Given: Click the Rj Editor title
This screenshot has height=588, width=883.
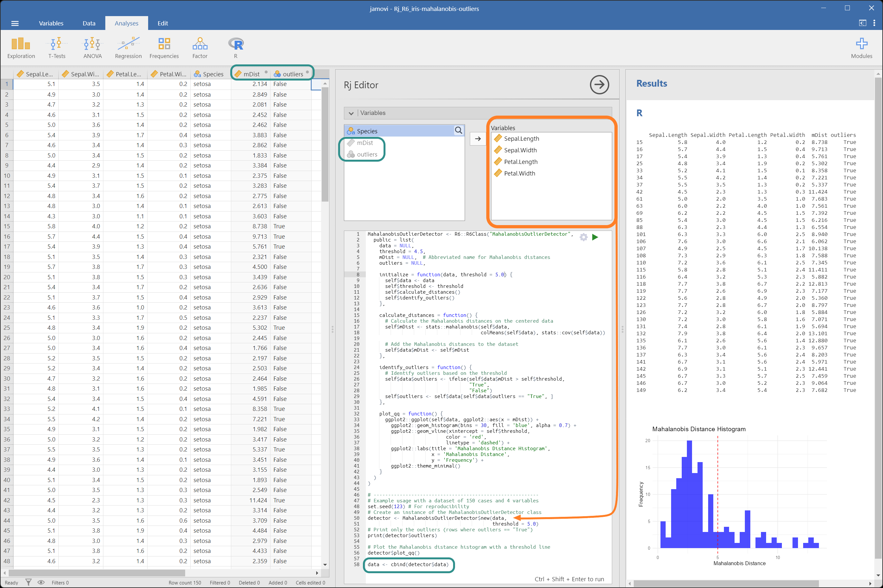Looking at the screenshot, I should pos(361,85).
